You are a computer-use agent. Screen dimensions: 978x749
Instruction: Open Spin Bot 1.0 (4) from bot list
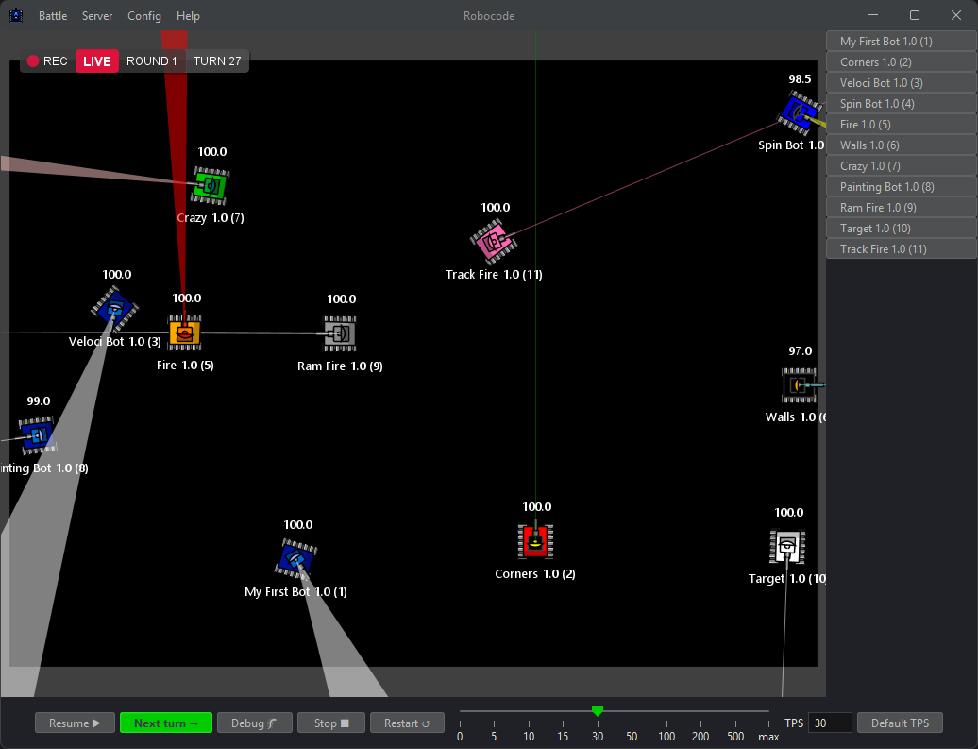tap(902, 104)
